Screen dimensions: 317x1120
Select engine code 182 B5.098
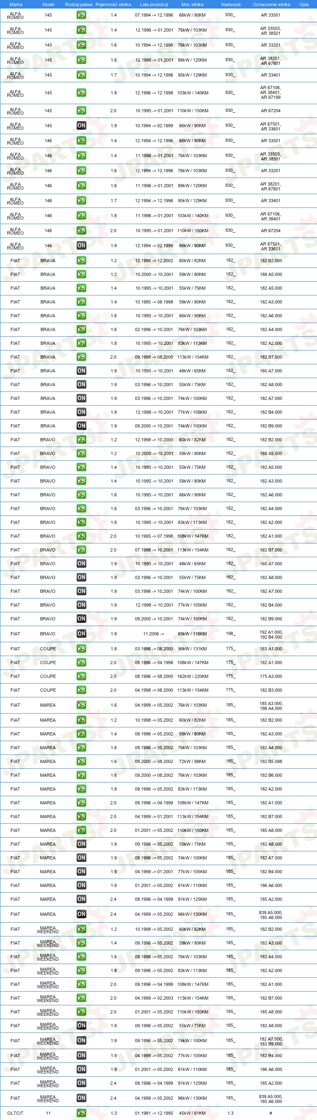(x=271, y=761)
